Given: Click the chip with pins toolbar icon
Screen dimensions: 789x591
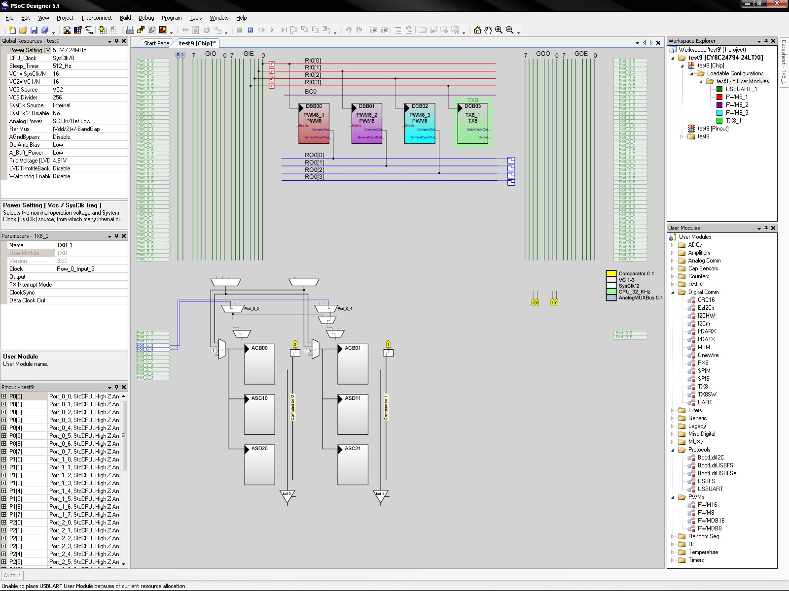Looking at the screenshot, I should (x=130, y=30).
